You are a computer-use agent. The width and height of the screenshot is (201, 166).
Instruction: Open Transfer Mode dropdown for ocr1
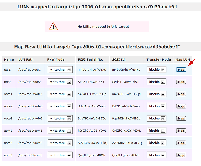click(157, 69)
